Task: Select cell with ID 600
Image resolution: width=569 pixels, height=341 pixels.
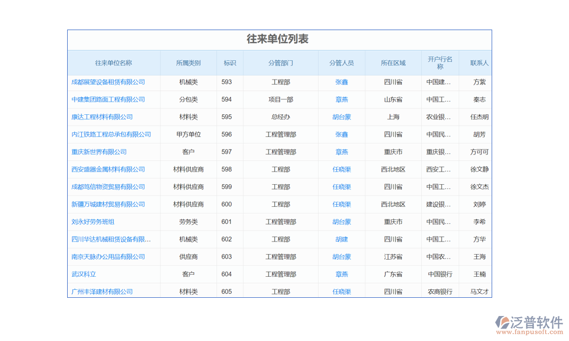Action: 226,204
